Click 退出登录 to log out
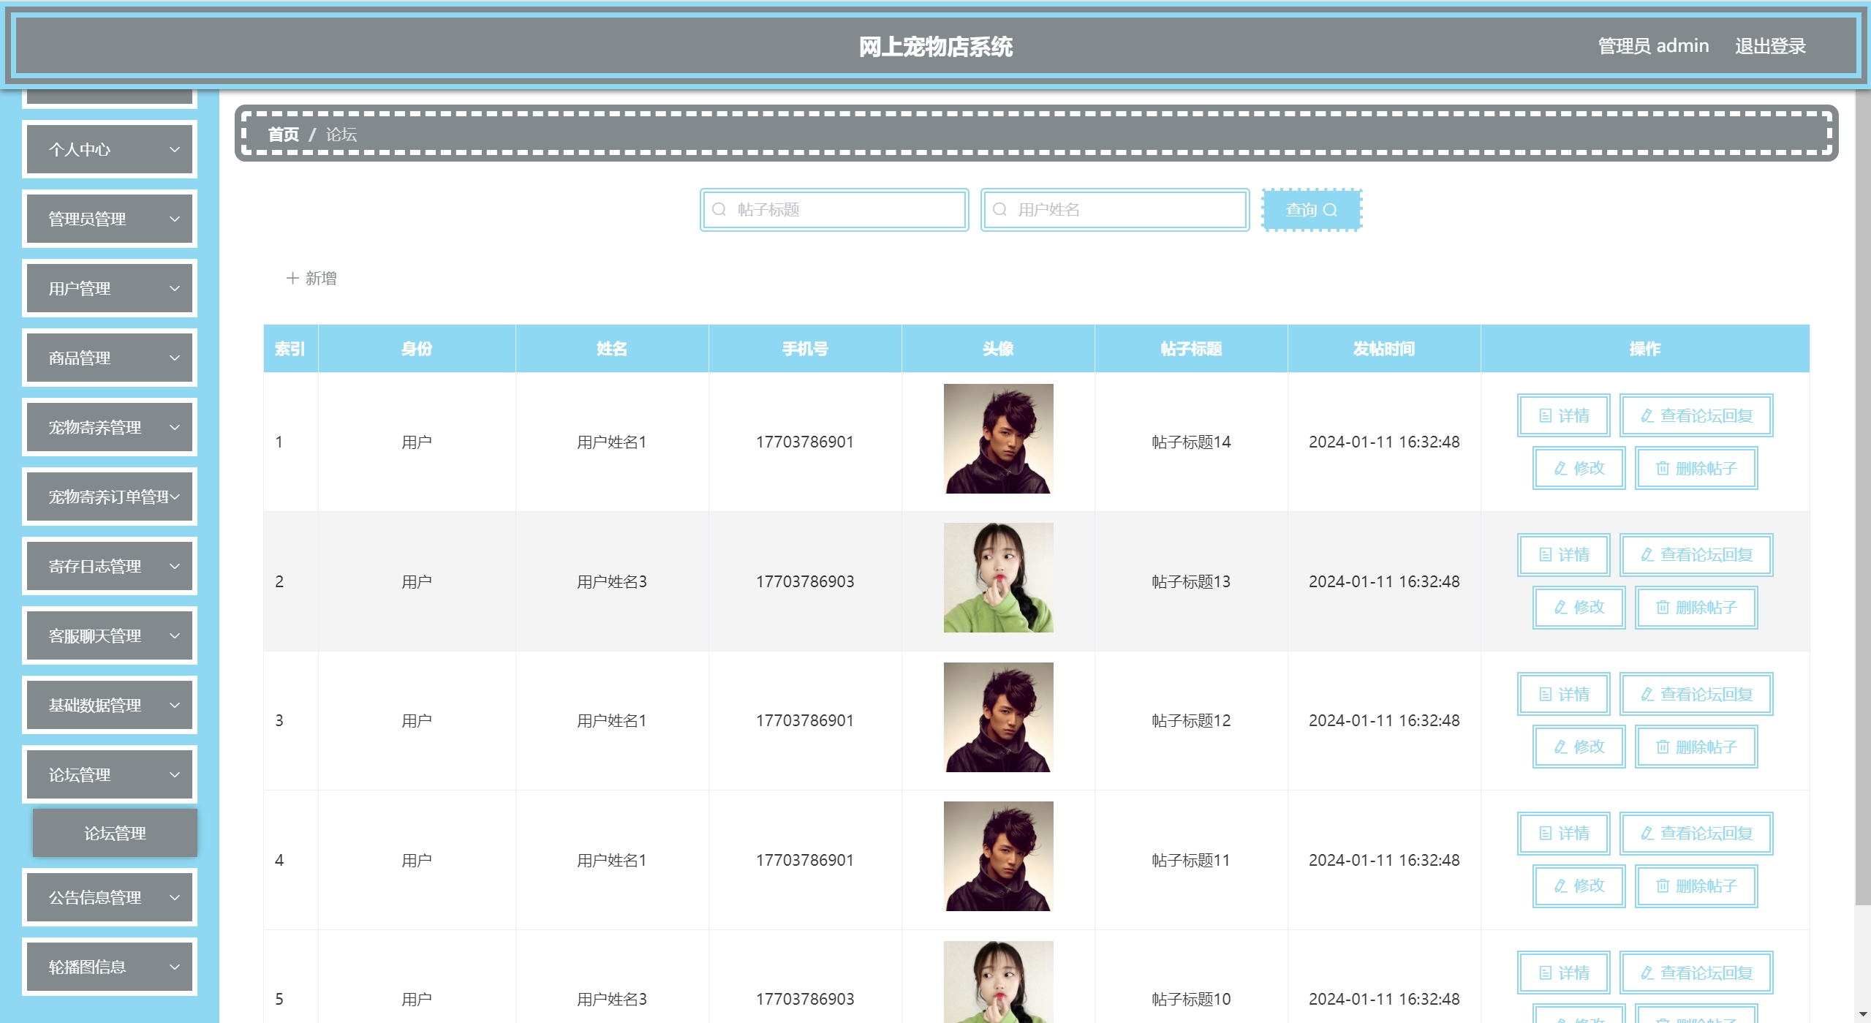 pos(1770,46)
